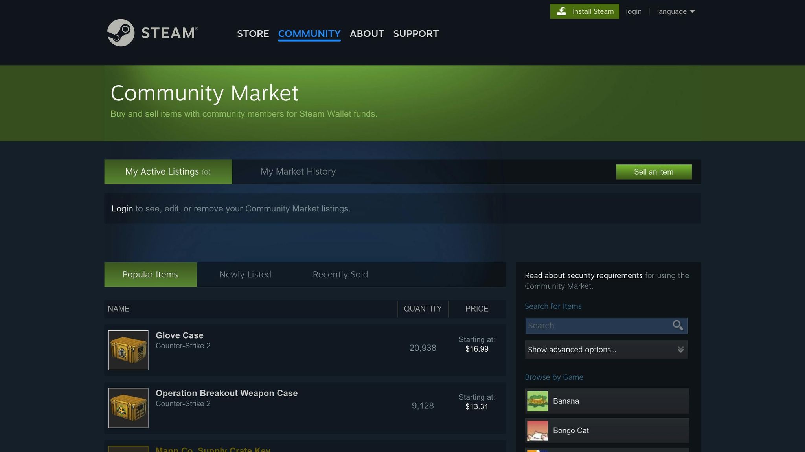Click the Glove Case price $16.99
Viewport: 805px width, 452px height.
pyautogui.click(x=477, y=349)
